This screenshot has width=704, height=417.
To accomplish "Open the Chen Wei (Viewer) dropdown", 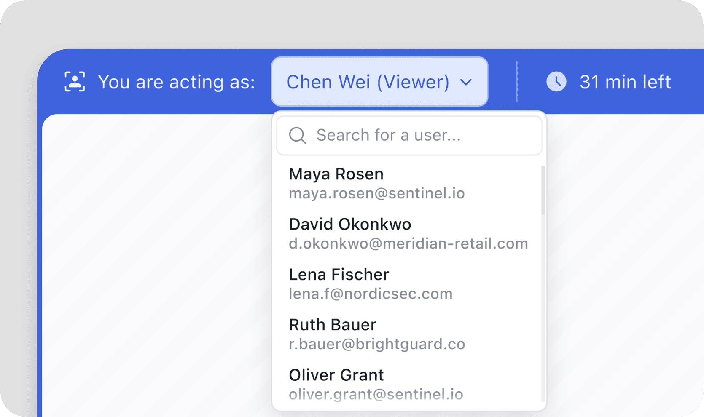I will 379,82.
